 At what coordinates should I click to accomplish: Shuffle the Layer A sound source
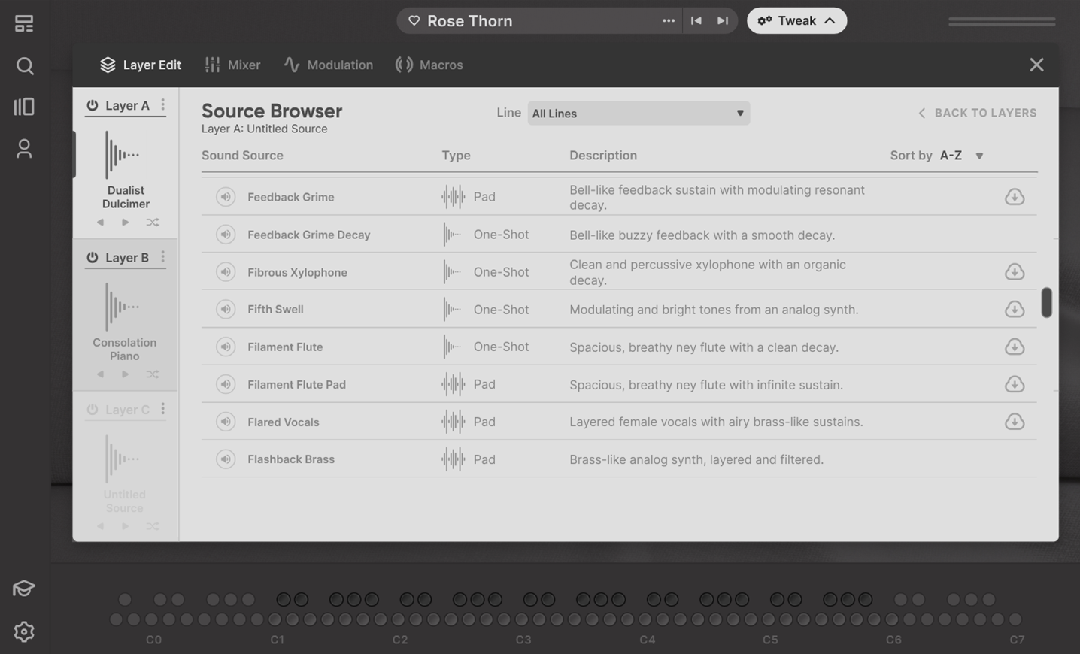pyautogui.click(x=153, y=223)
